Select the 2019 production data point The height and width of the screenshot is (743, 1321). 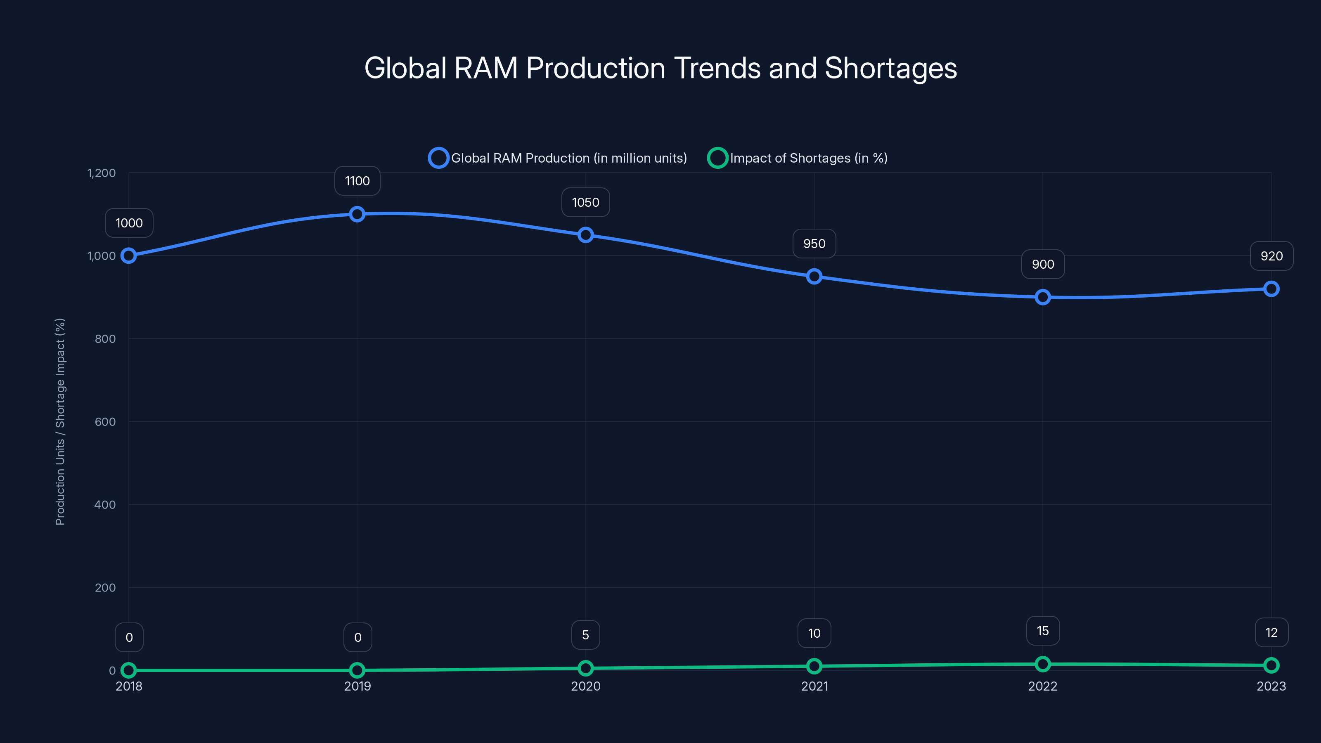(357, 214)
